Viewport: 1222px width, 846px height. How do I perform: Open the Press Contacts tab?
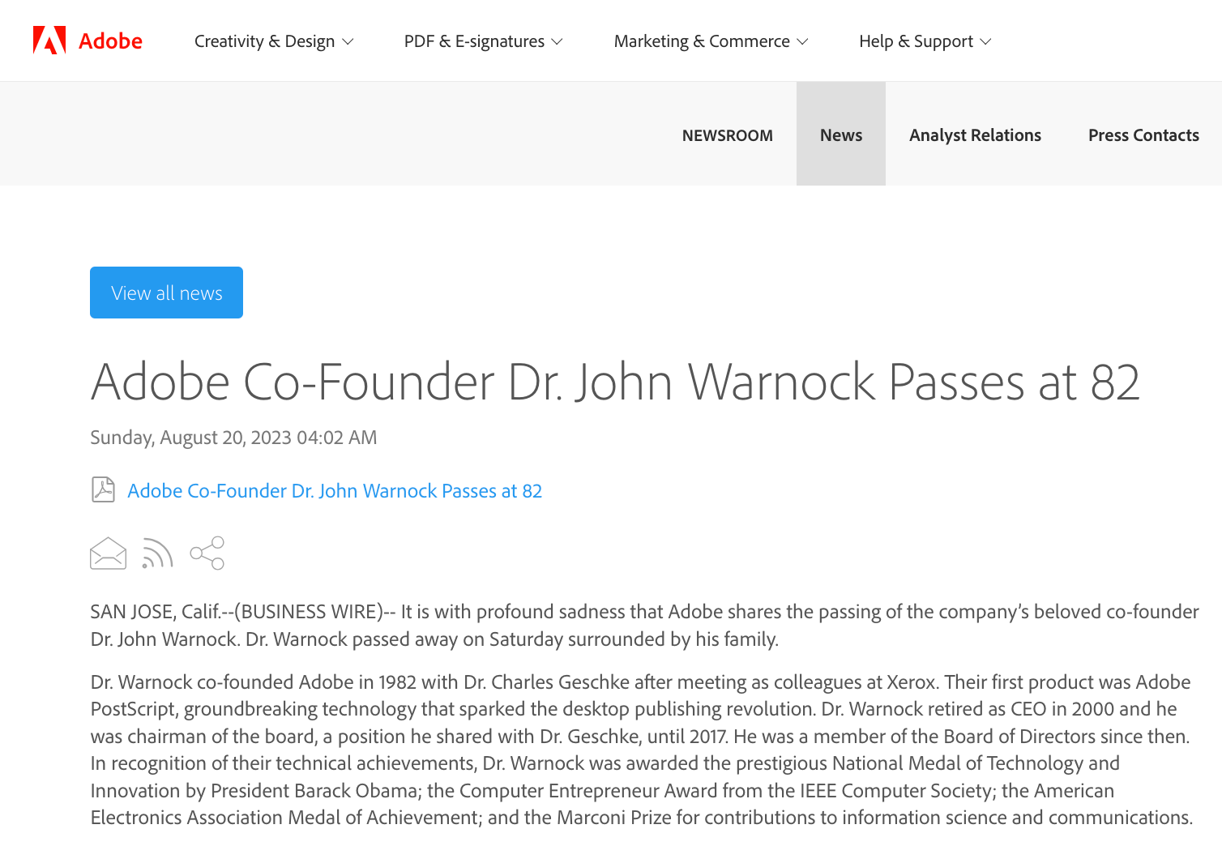pos(1143,135)
